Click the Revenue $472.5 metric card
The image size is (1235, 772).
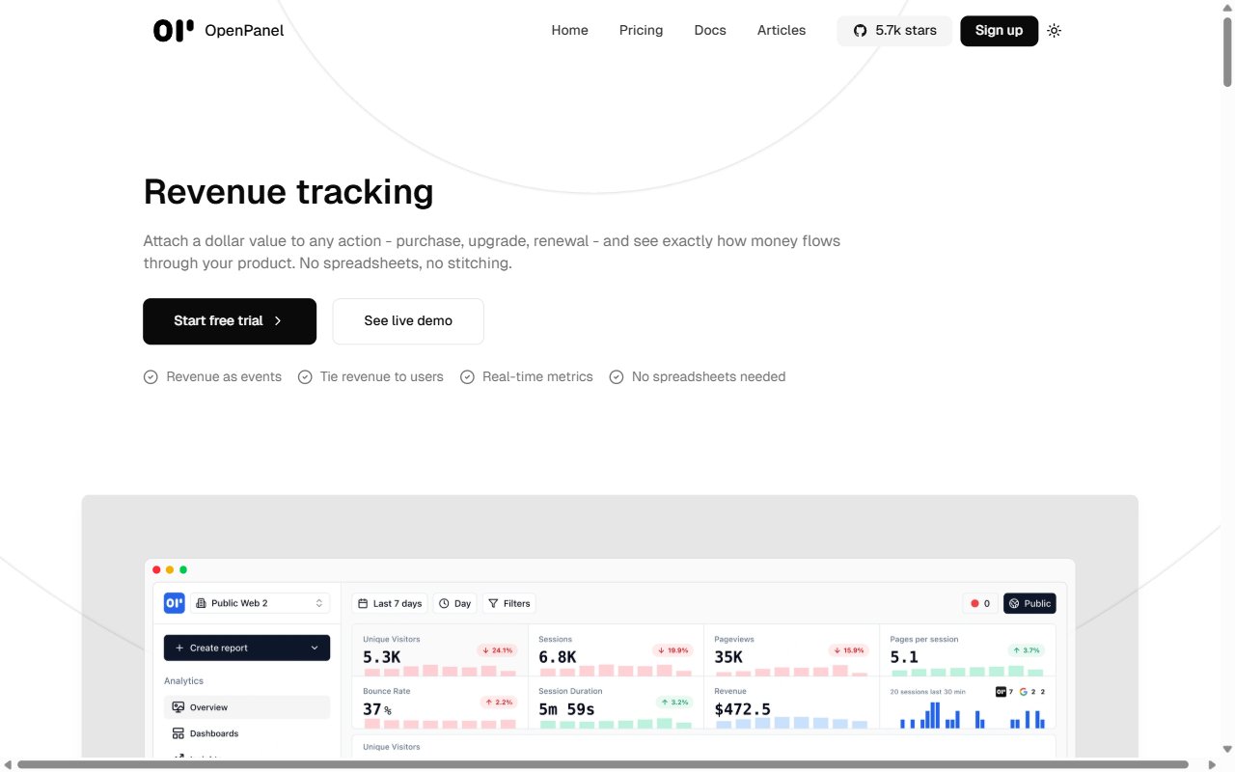[791, 703]
